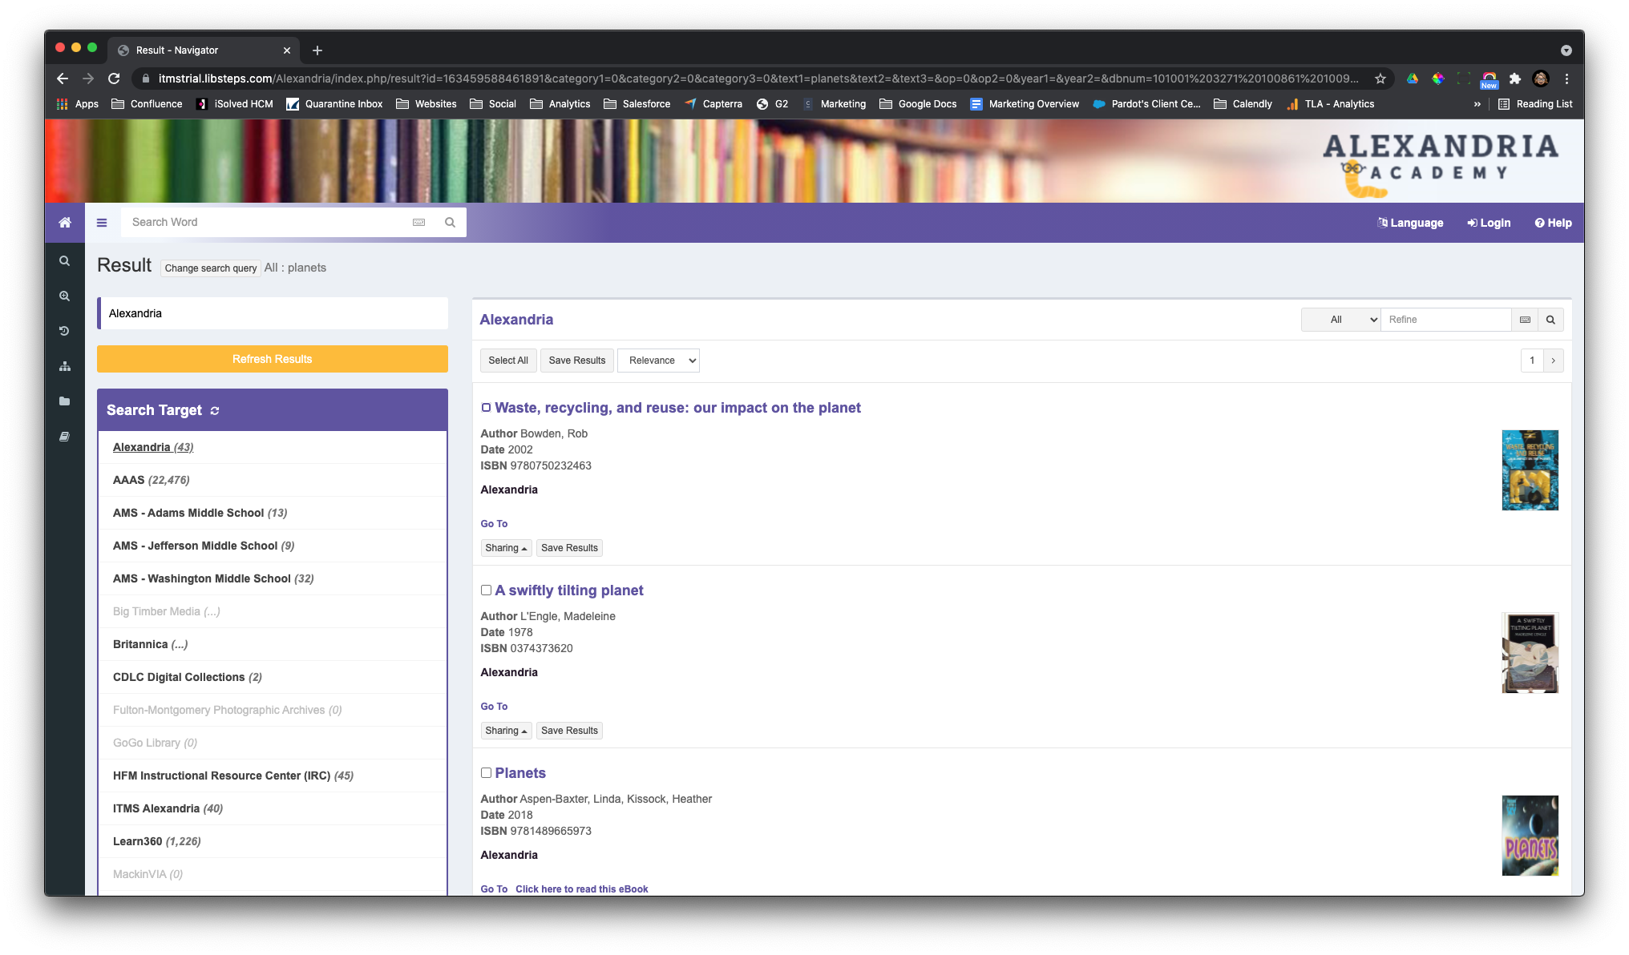Screen dimensions: 1629x955
Task: Expand Sharing for Waste, recycling result
Action: [506, 548]
